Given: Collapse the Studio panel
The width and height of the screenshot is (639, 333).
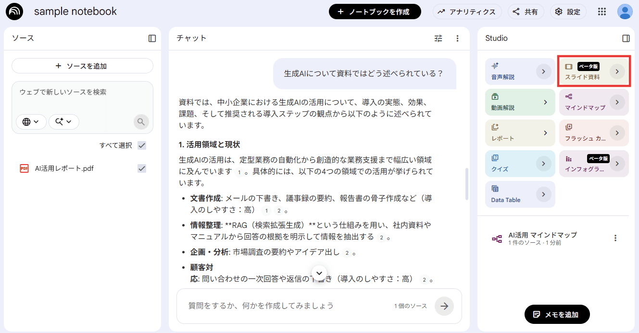Looking at the screenshot, I should (626, 38).
